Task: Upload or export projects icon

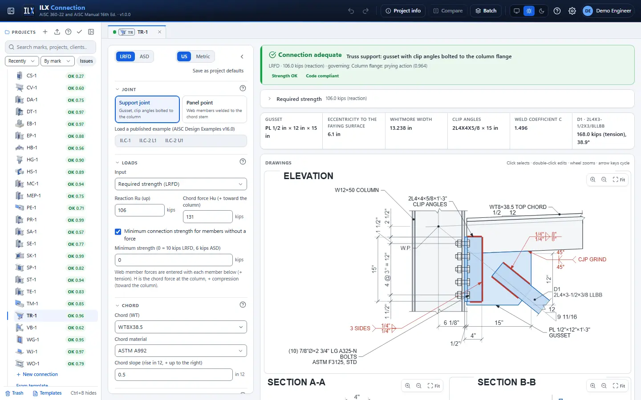Action: pos(57,32)
